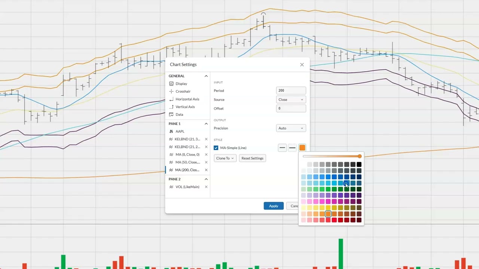Viewport: 479px width, 269px height.
Task: Open the Horizontal Axis settings icon
Action: coord(171,99)
